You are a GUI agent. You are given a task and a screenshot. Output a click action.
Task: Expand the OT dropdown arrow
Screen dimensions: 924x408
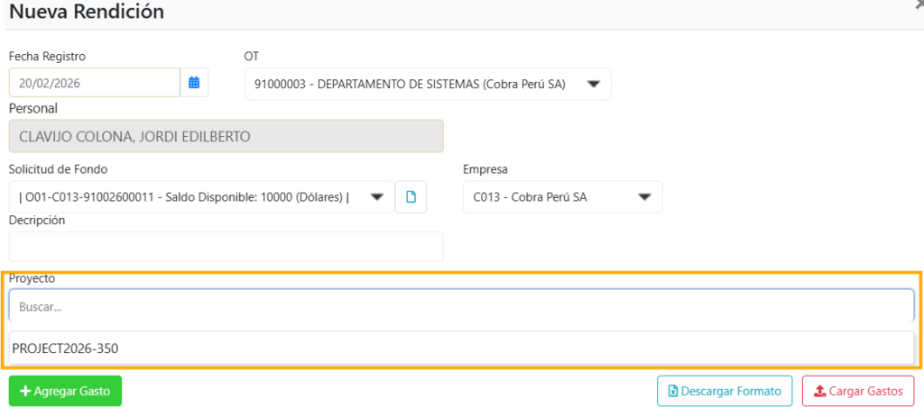point(594,84)
